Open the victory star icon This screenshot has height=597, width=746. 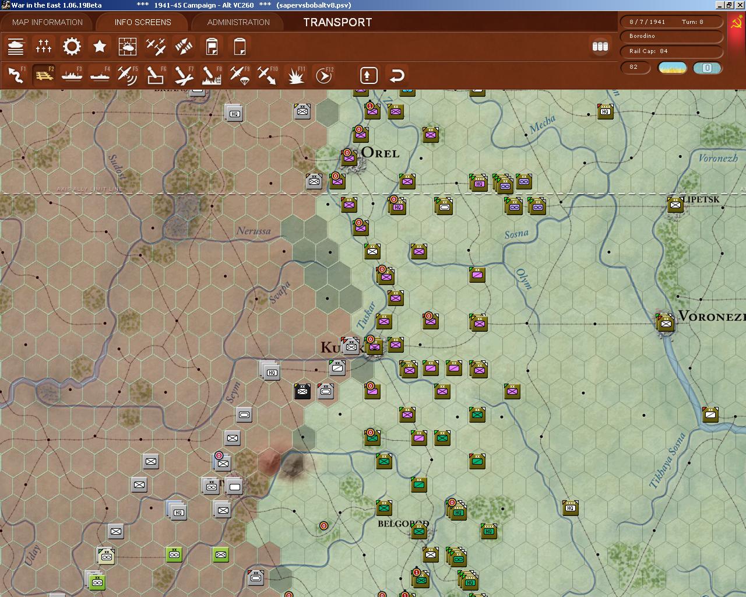click(100, 47)
